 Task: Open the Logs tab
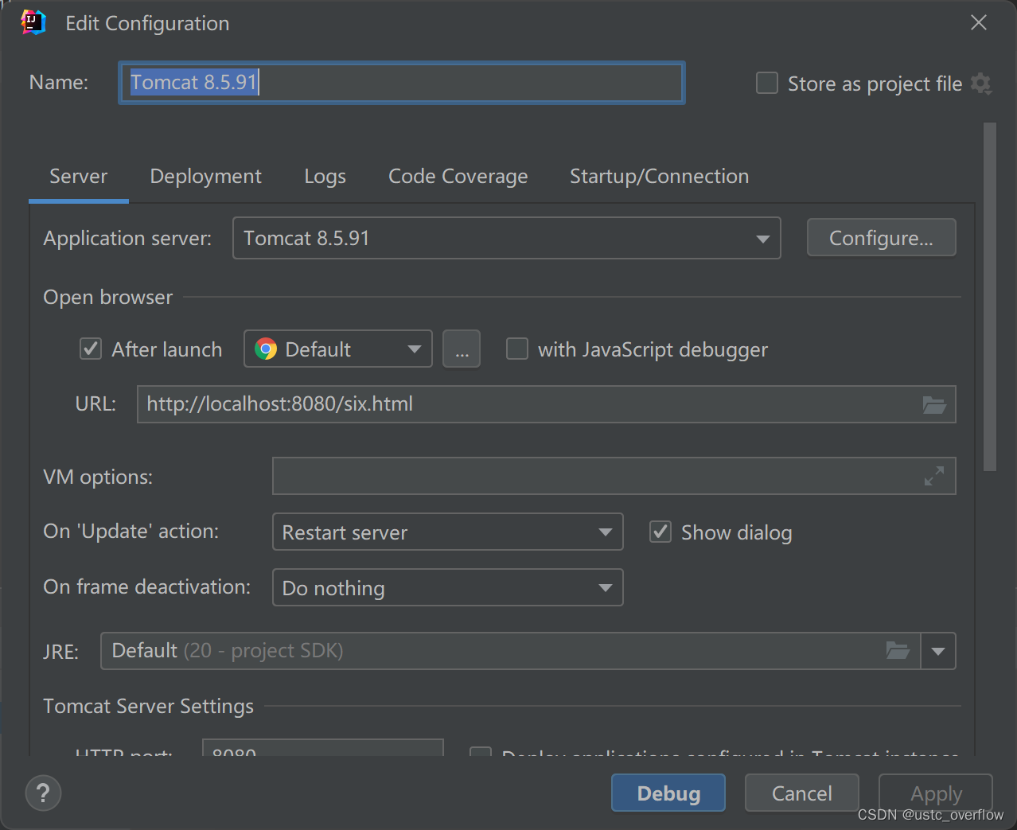325,176
